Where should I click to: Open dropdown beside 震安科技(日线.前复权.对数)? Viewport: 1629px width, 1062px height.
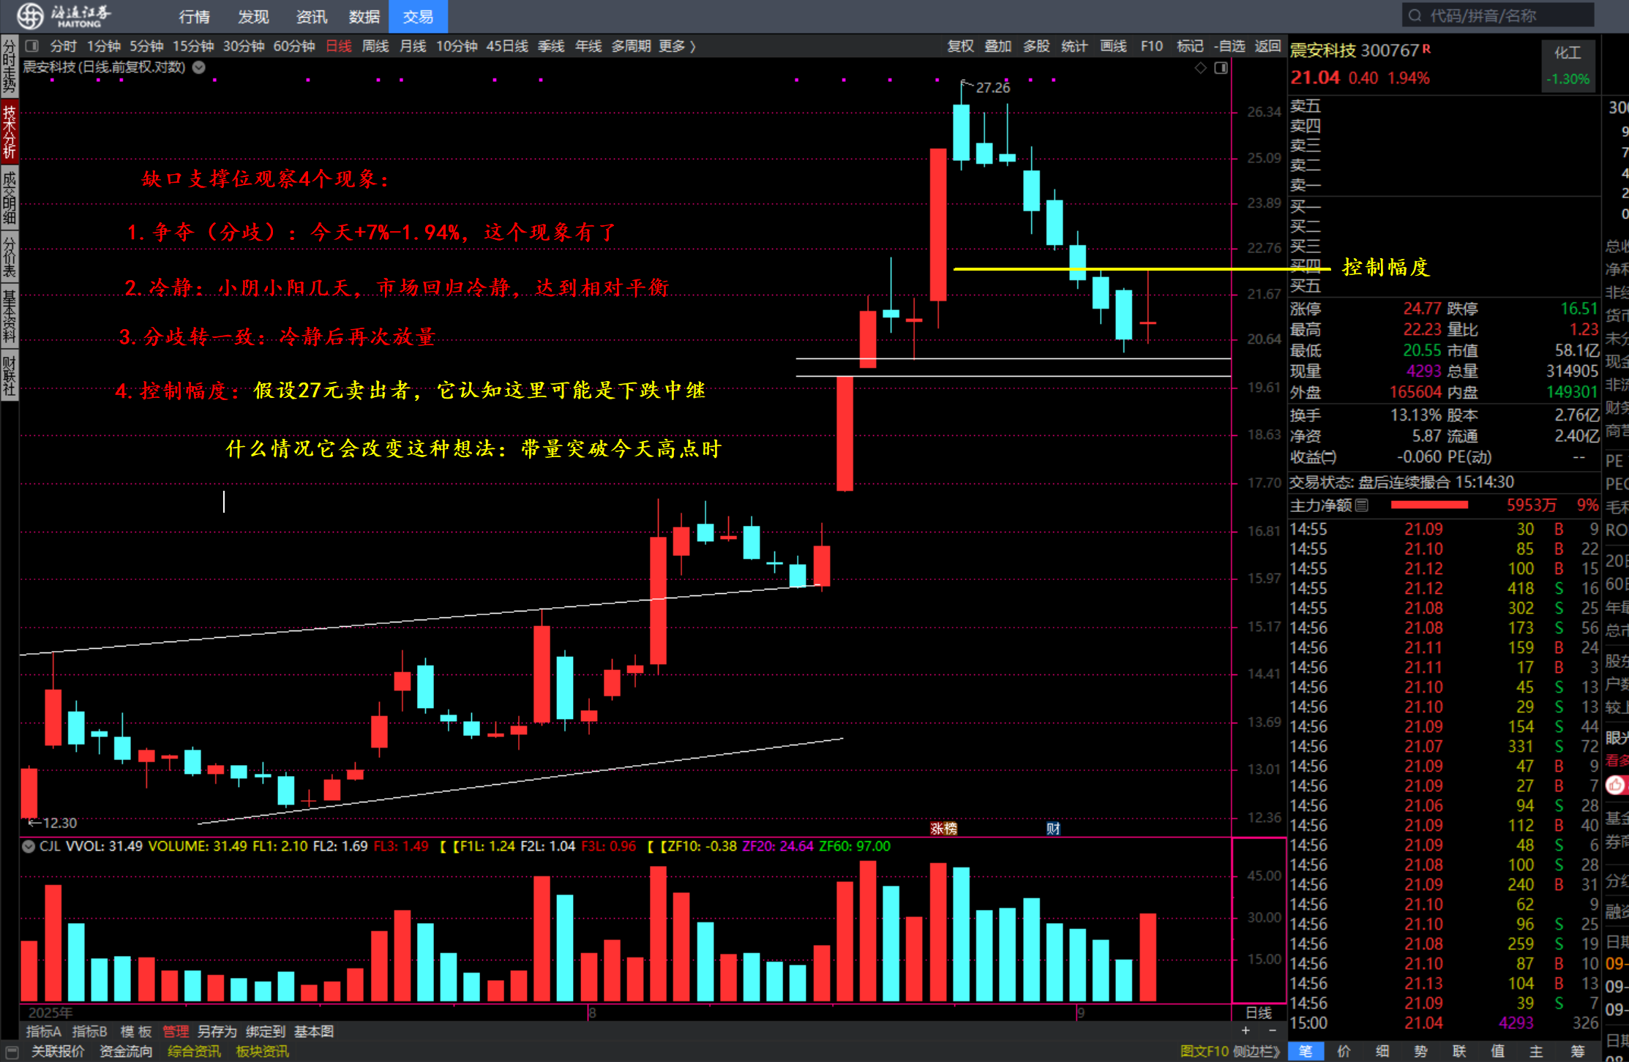point(198,67)
